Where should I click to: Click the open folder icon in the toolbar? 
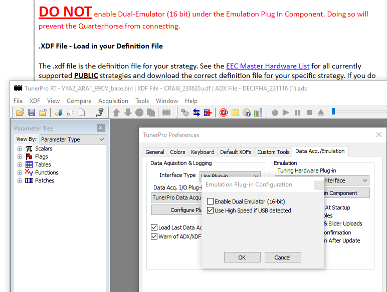tap(20, 112)
